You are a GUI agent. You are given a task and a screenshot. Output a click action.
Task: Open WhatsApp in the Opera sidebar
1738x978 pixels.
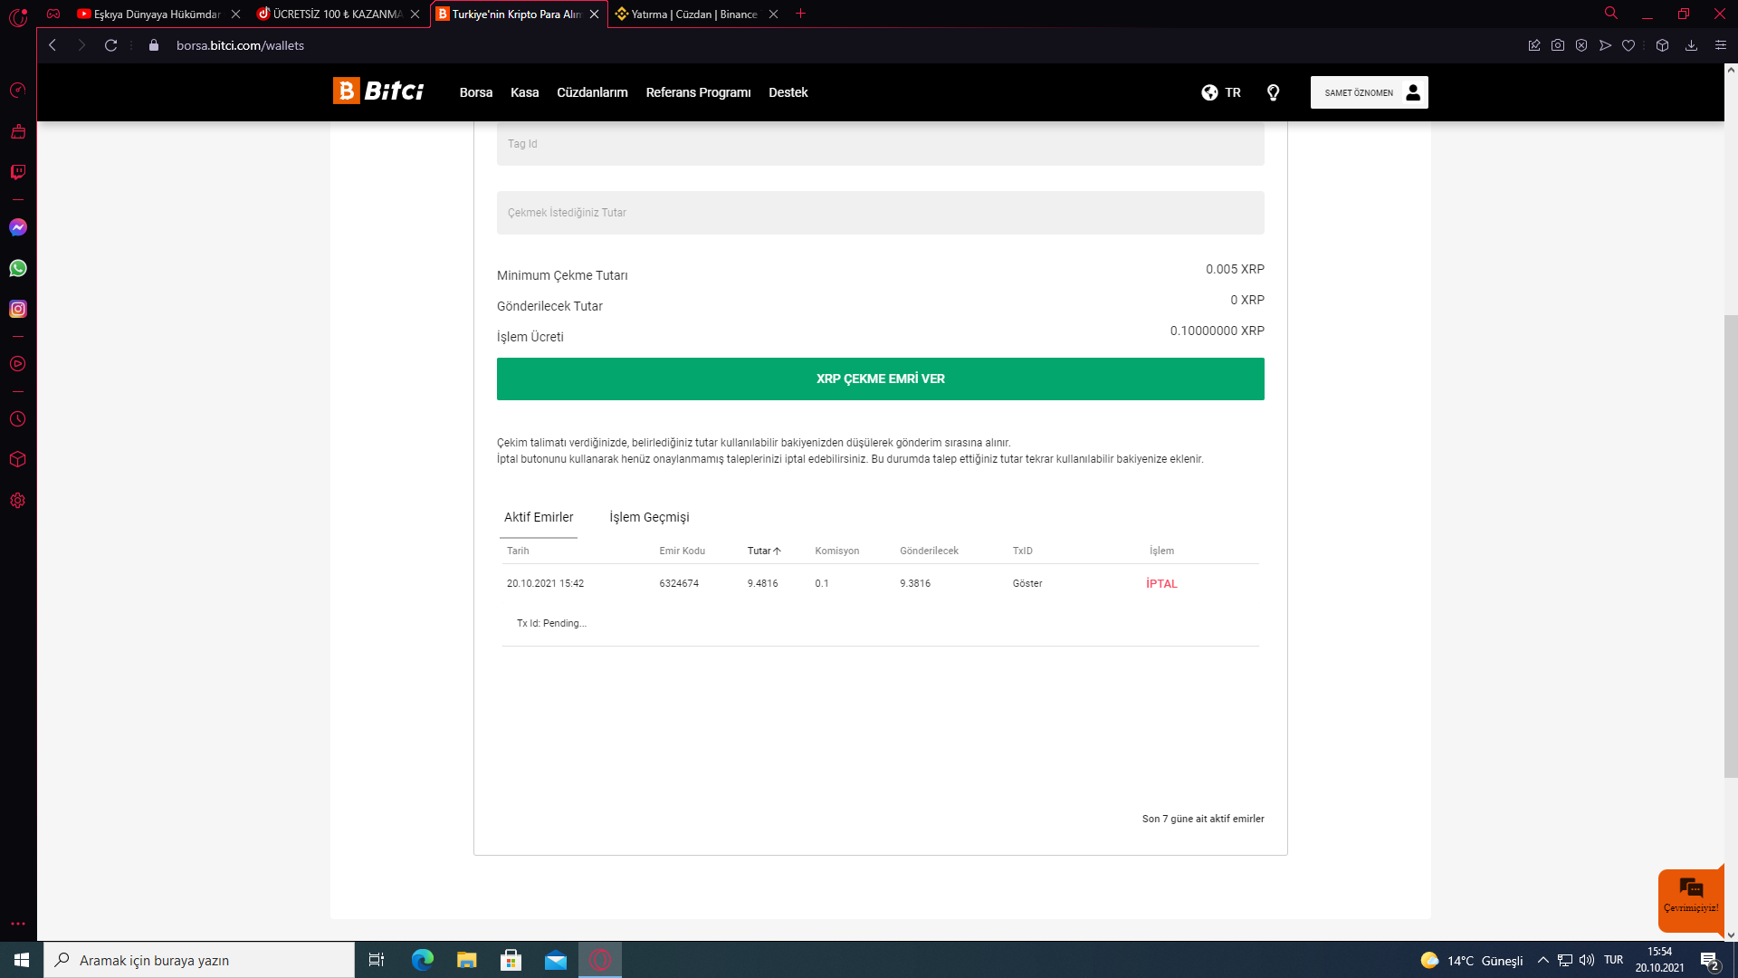pos(18,268)
